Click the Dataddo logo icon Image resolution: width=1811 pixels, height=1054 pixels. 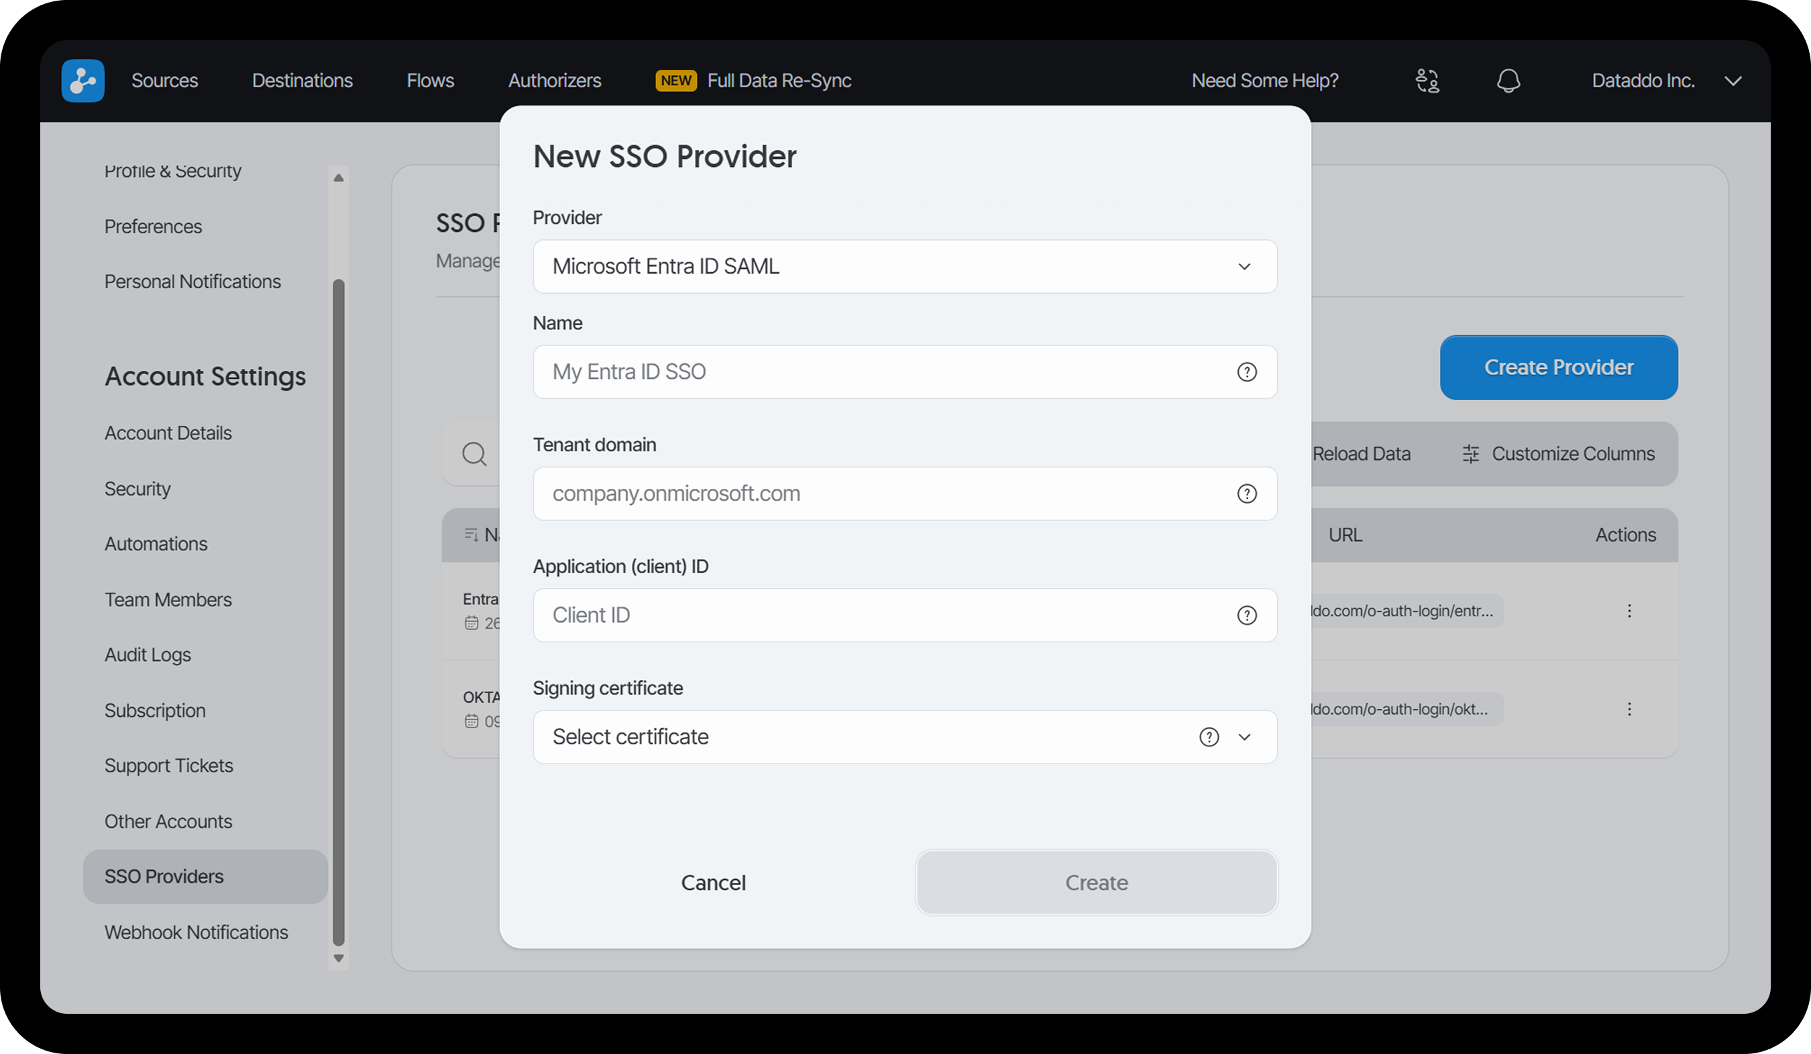click(x=82, y=80)
